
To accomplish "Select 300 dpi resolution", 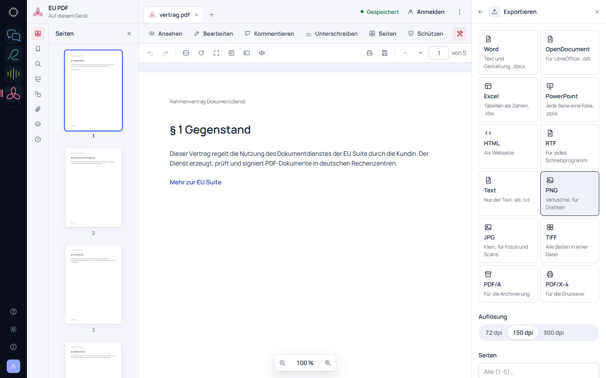I will pos(553,333).
